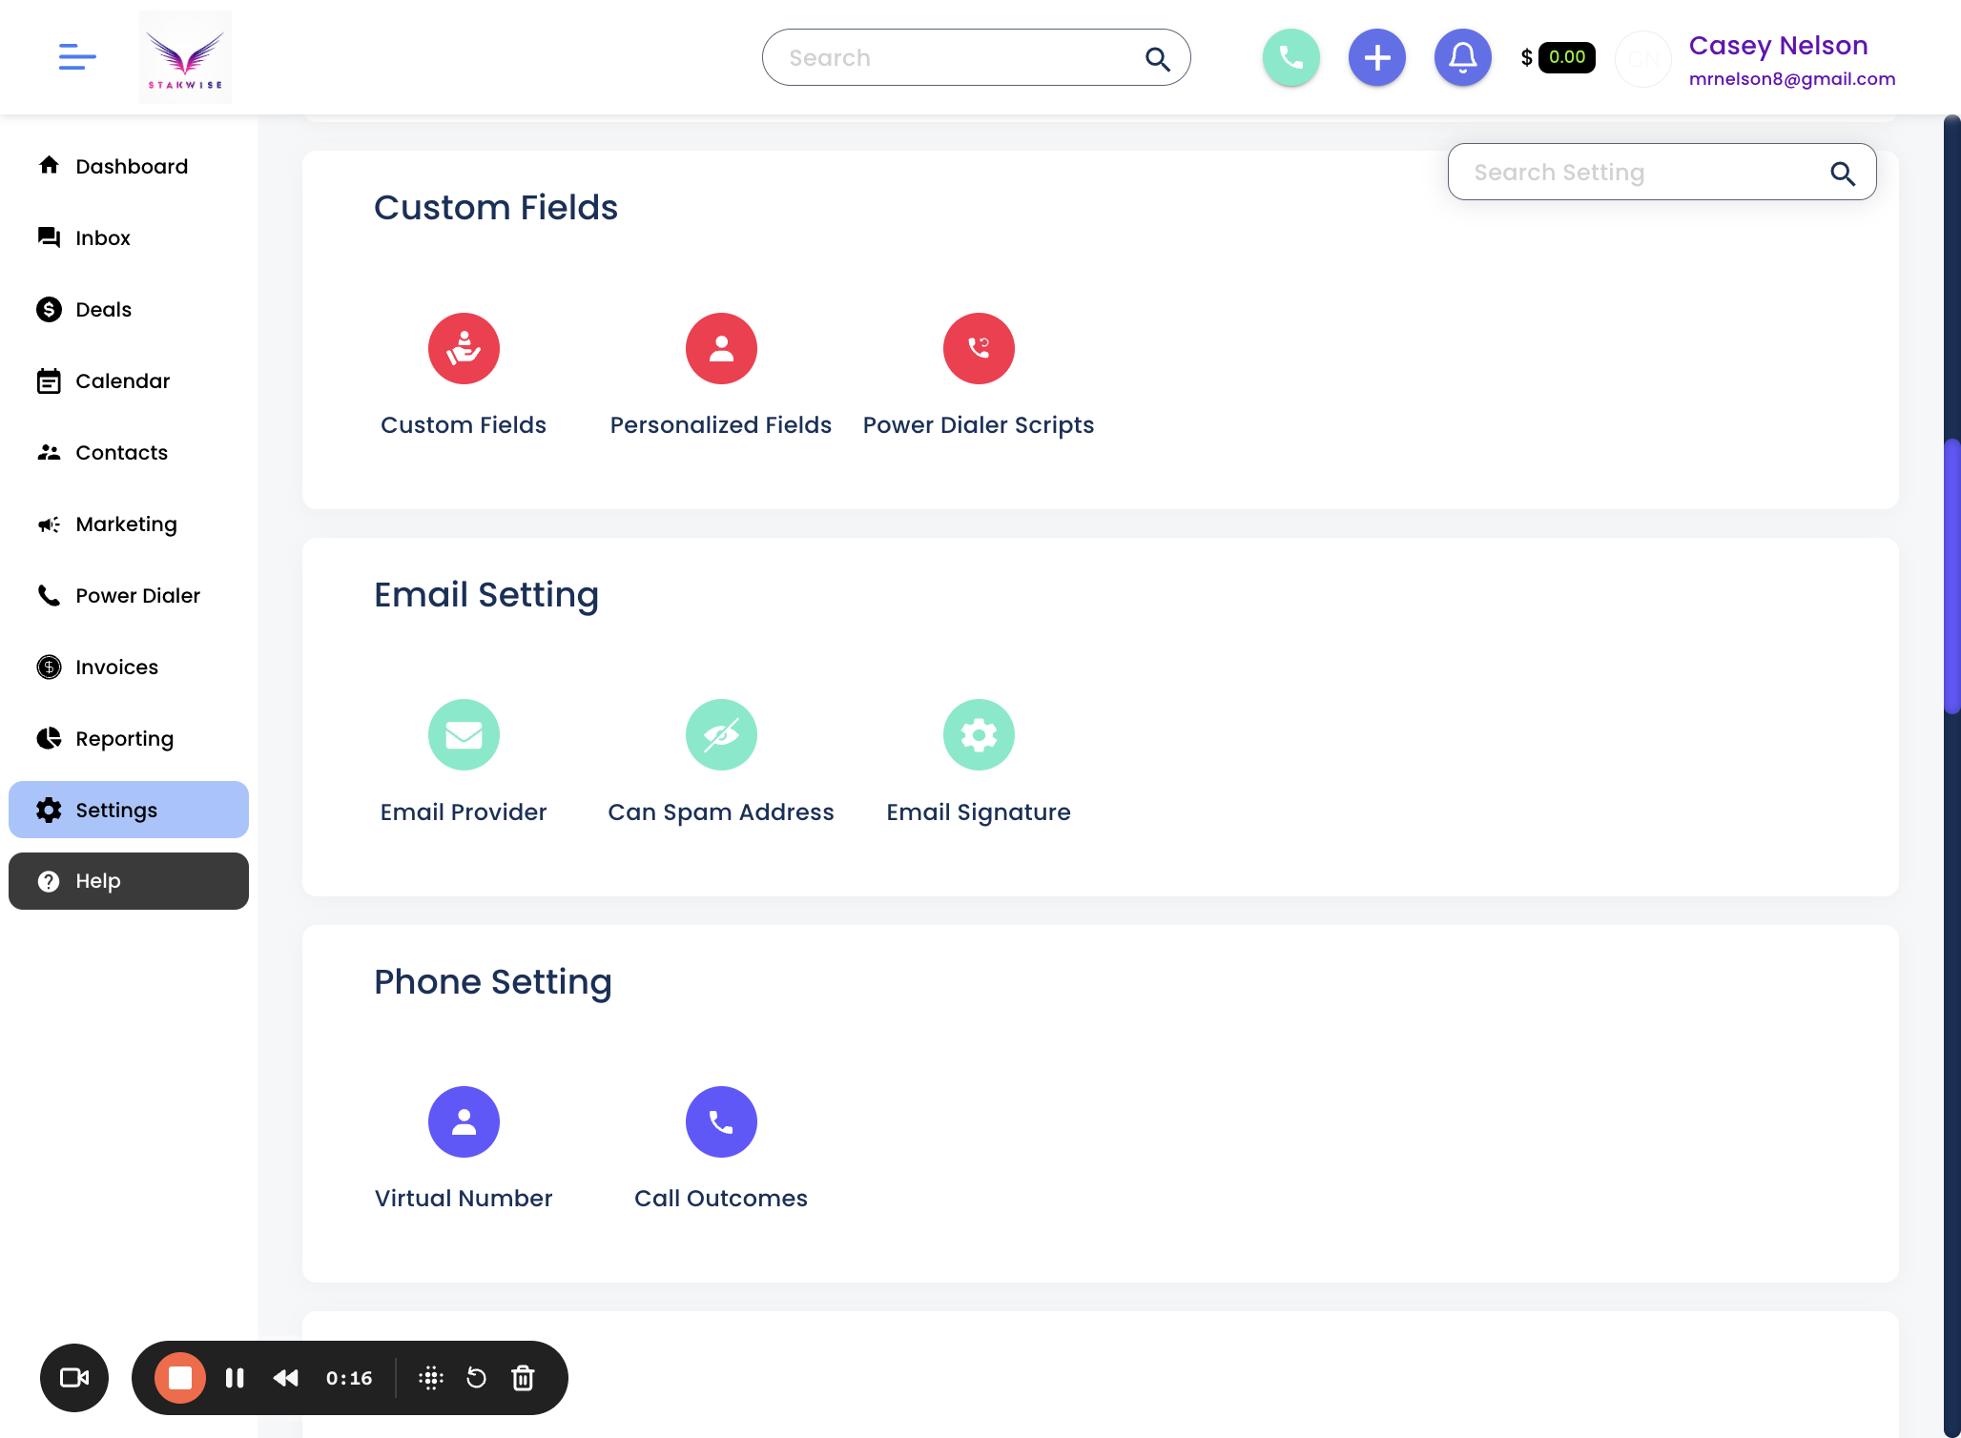
Task: Click the Custom Fields label under icon
Action: click(464, 424)
